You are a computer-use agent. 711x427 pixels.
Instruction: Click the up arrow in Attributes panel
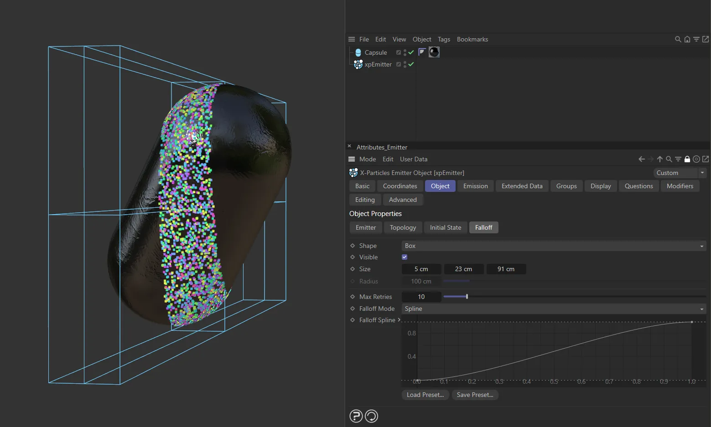660,159
